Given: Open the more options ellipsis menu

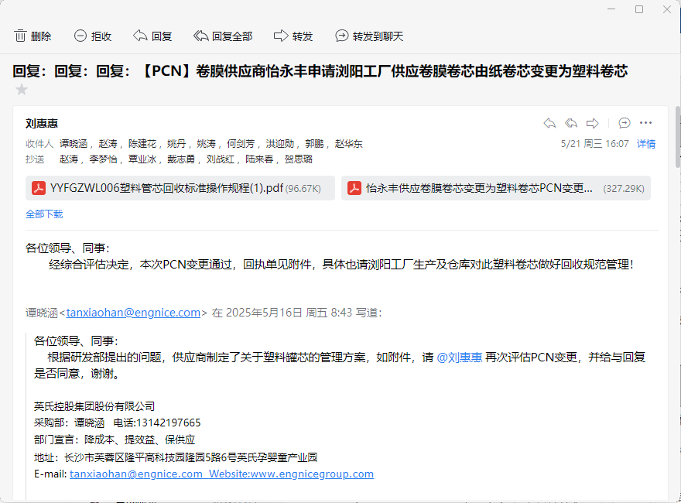Looking at the screenshot, I should tap(646, 123).
